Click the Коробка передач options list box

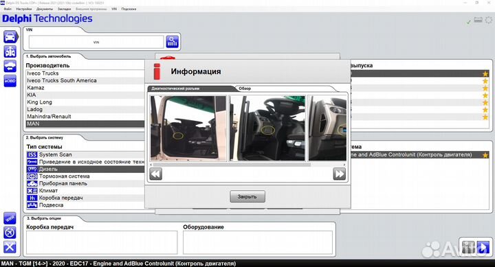102,242
